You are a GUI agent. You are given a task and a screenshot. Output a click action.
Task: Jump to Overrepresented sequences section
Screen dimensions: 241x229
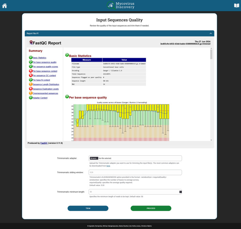pyautogui.click(x=45, y=93)
